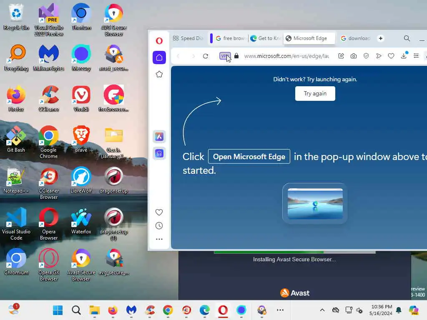Open Recycle Bin desktop icon

(16, 17)
